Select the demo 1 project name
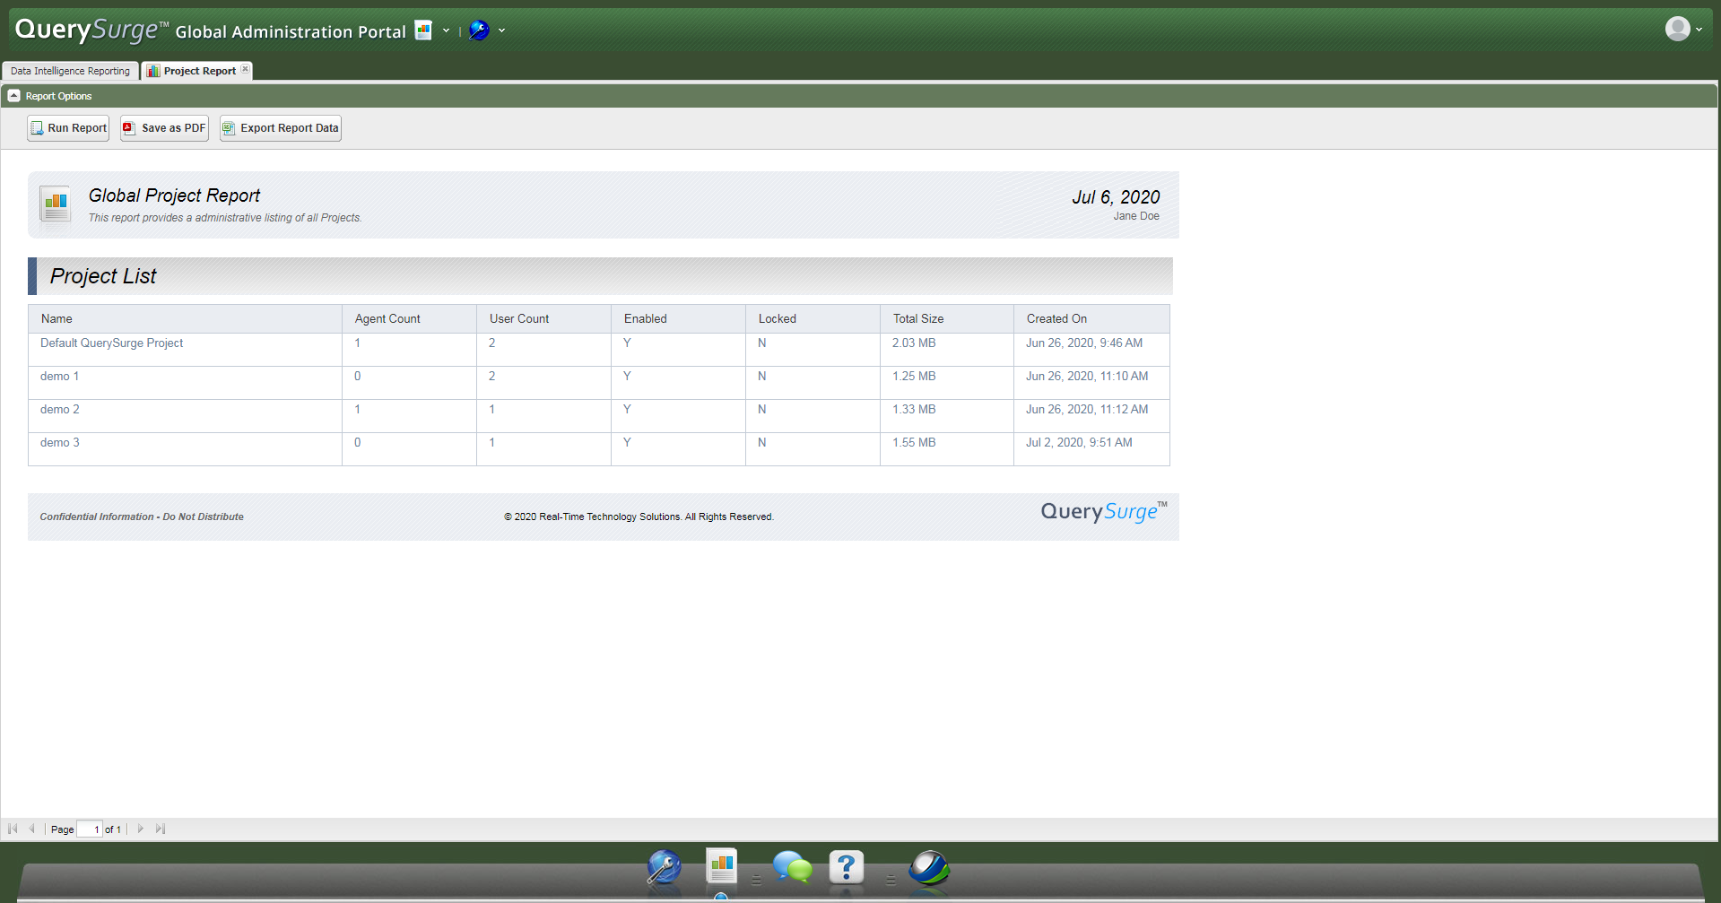The height and width of the screenshot is (903, 1721). coord(59,377)
